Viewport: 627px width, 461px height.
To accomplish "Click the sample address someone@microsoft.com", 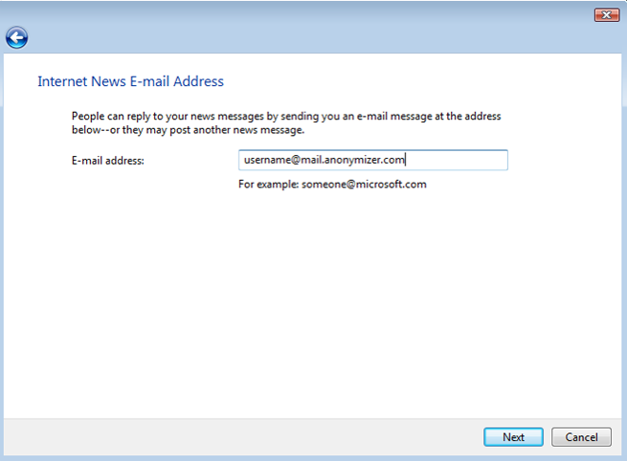I will click(364, 184).
